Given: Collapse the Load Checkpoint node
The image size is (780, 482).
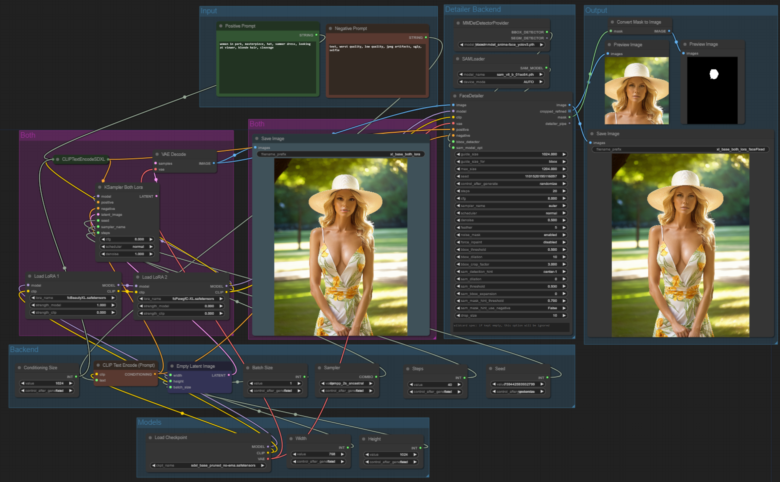Looking at the screenshot, I should 150,438.
